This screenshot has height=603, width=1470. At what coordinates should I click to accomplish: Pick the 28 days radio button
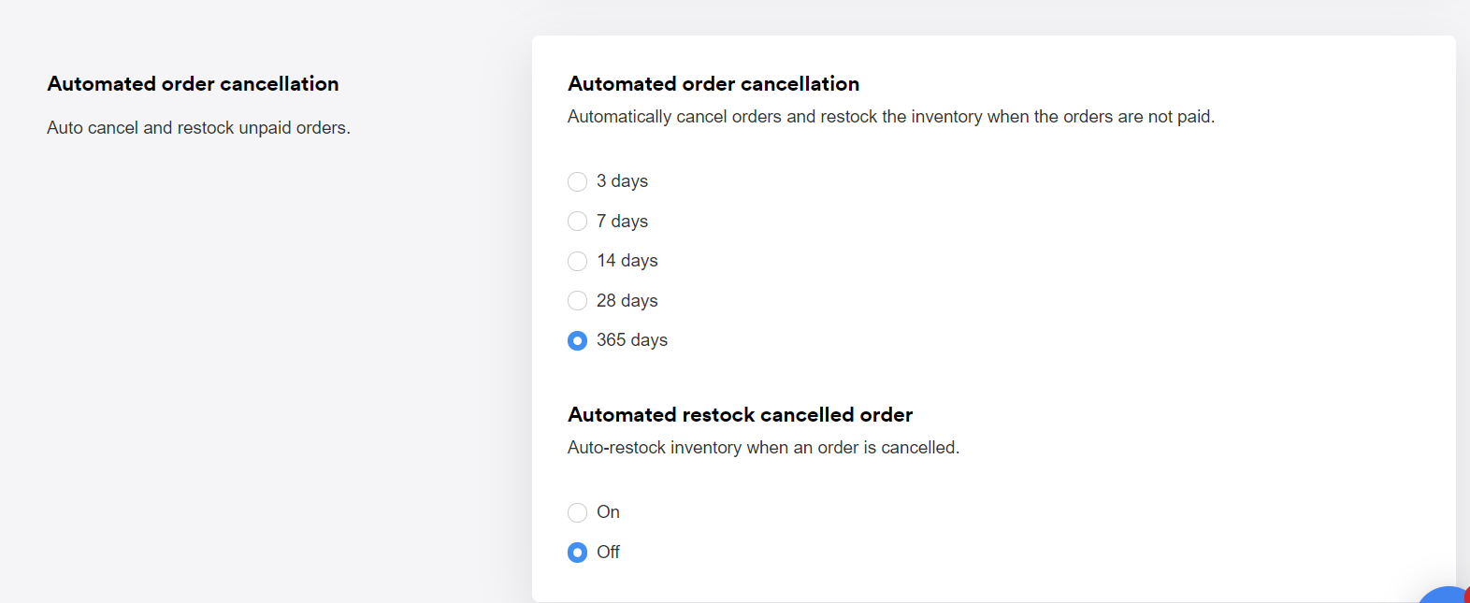point(578,301)
